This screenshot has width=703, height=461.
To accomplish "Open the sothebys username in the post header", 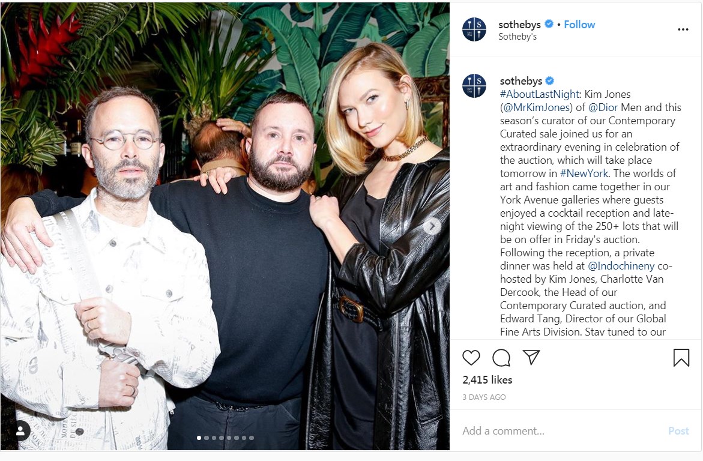I will (520, 25).
